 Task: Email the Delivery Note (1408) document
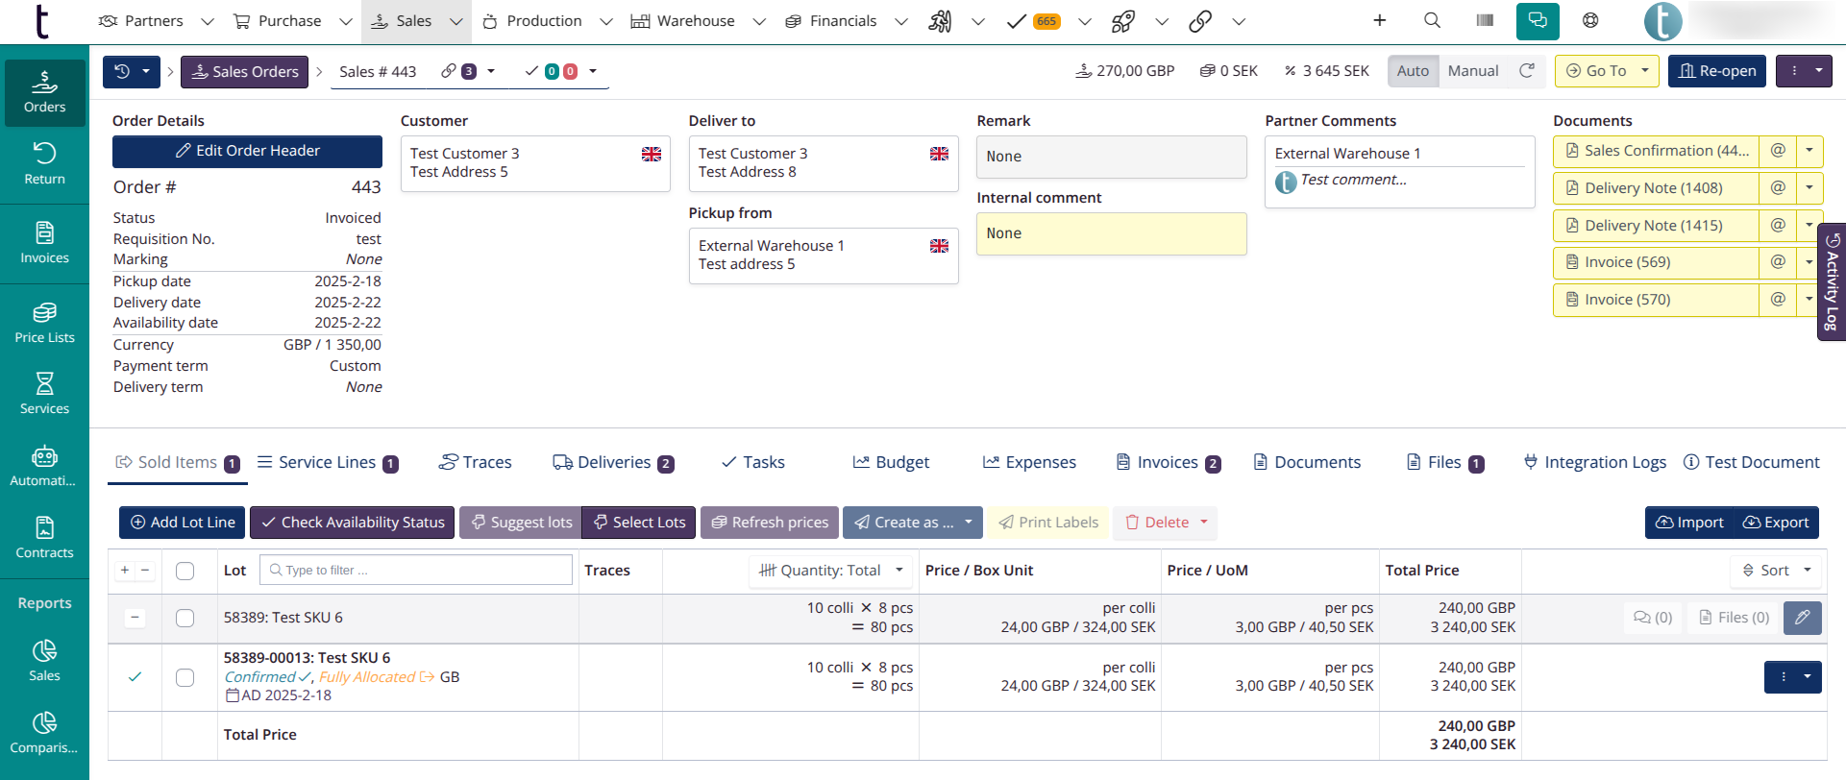click(1778, 187)
